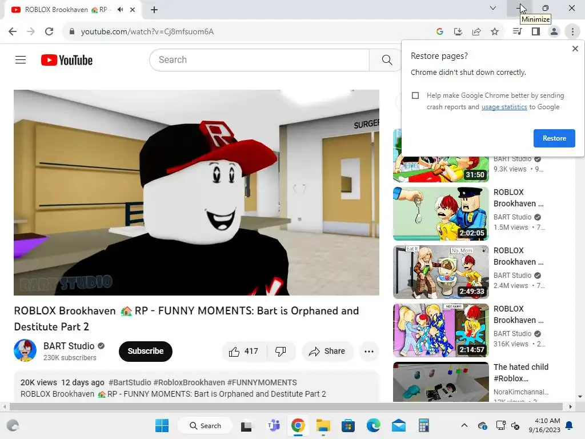Screen dimensions: 585x439
Task: Click the video player
Action: pos(197,193)
